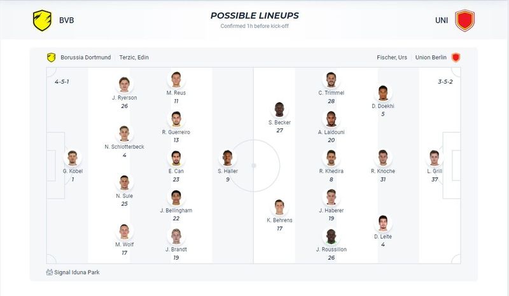Open J. Bellingham player portrait

pyautogui.click(x=176, y=197)
